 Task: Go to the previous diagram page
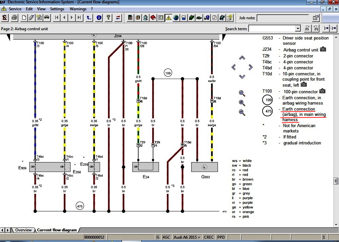(x=64, y=18)
